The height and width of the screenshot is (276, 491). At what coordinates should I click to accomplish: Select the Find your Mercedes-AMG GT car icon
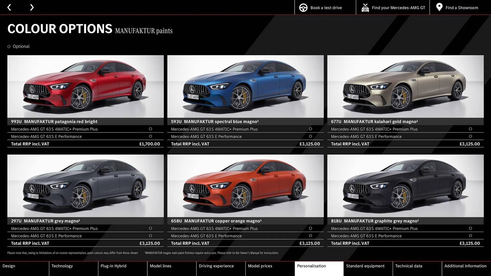point(365,7)
